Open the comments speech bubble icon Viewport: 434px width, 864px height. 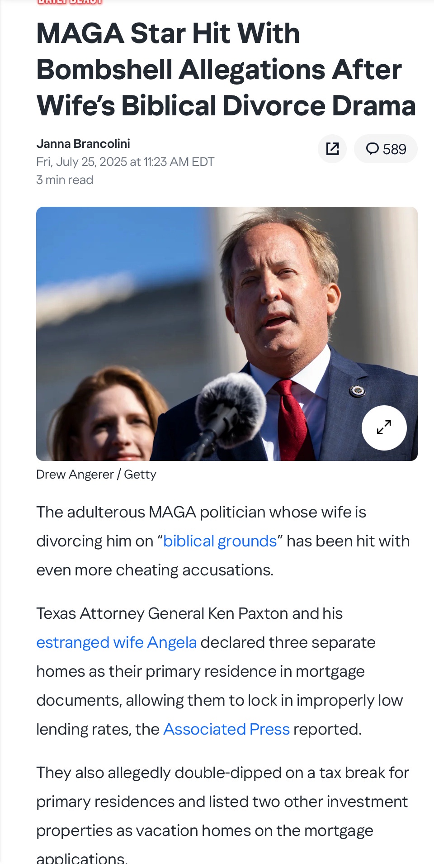[372, 149]
